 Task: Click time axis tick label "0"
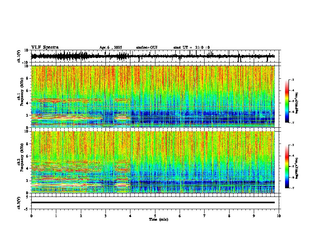point(31,216)
